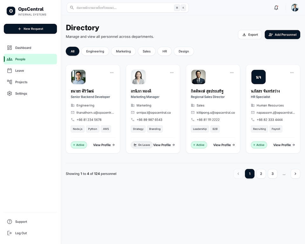Click the Support question mark icon

[9, 222]
